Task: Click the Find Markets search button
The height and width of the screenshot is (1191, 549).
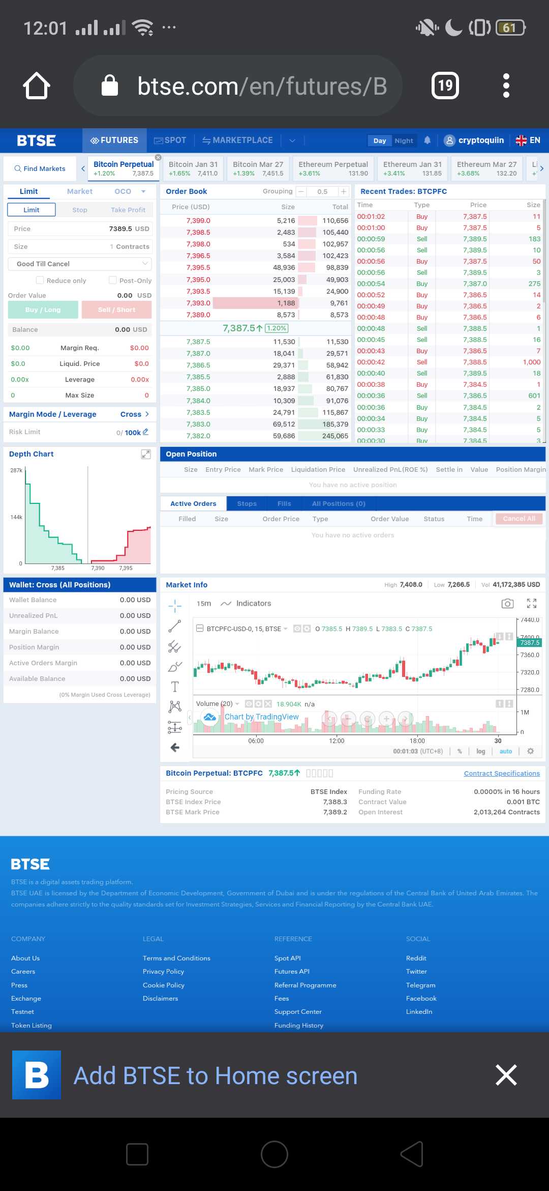Action: click(x=40, y=168)
